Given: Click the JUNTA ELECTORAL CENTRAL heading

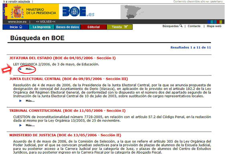Looking at the screenshot, I should [x=68, y=79].
